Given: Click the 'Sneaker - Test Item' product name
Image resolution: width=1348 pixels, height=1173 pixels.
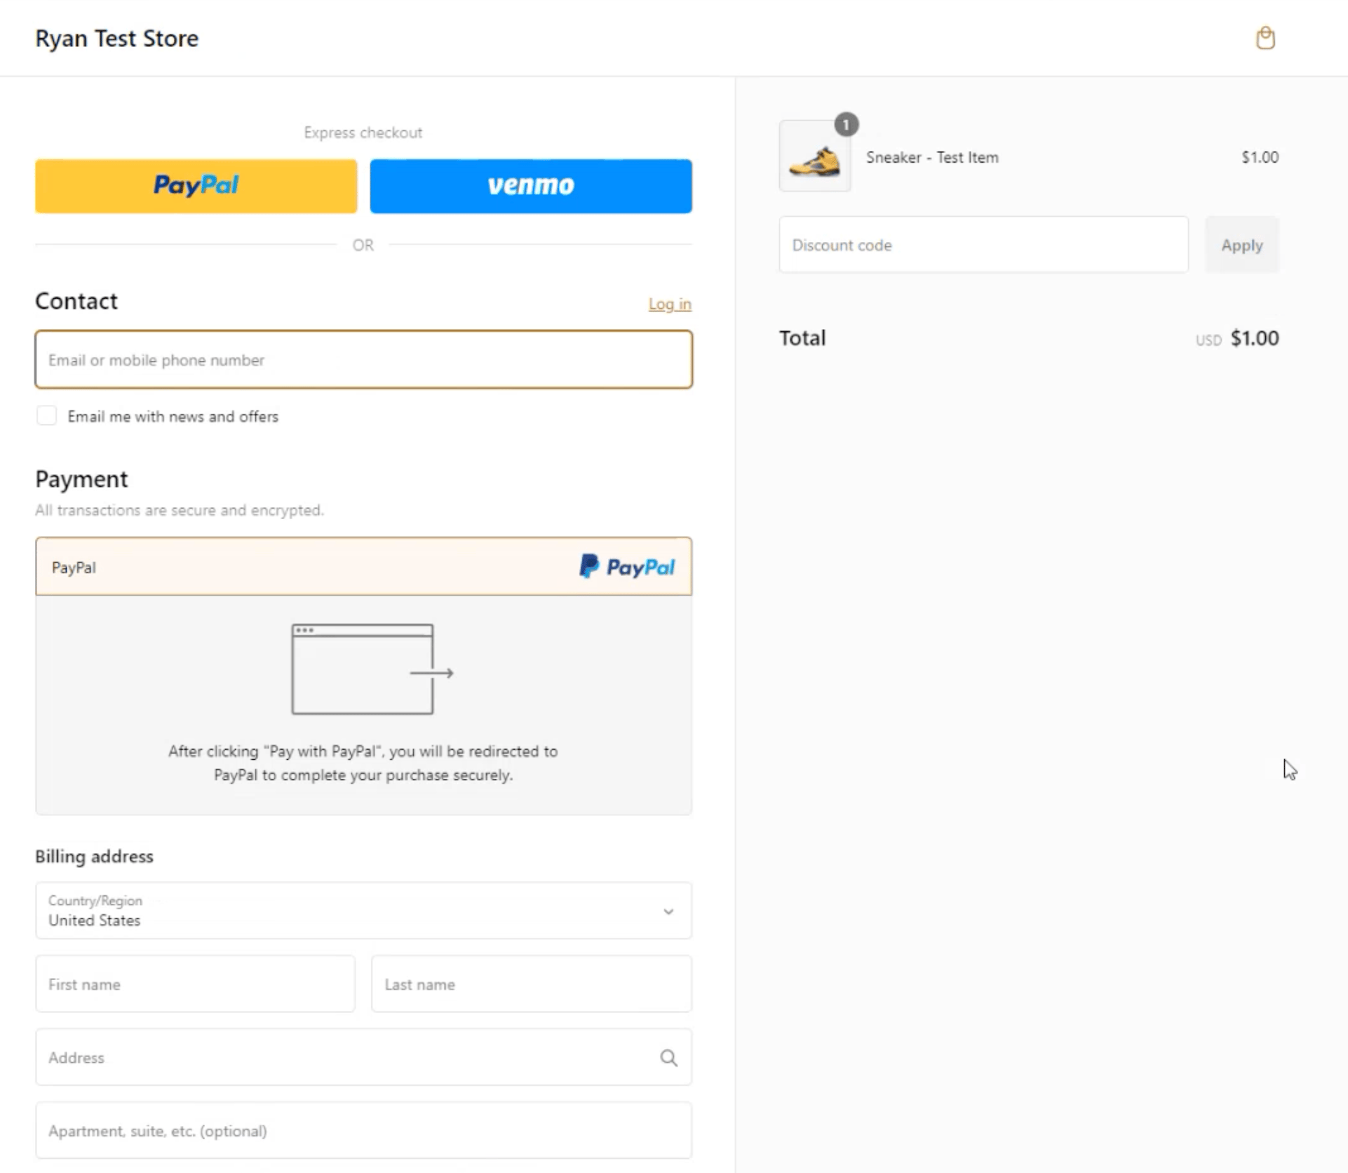Looking at the screenshot, I should click(931, 157).
